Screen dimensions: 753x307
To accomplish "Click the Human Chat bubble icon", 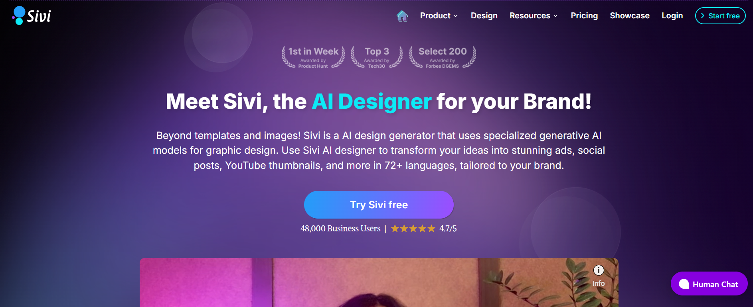I will (x=684, y=284).
